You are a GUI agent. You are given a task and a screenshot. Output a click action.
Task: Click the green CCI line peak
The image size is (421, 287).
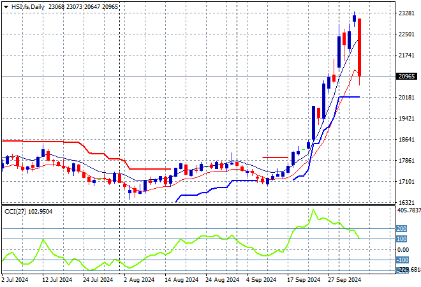(x=313, y=210)
